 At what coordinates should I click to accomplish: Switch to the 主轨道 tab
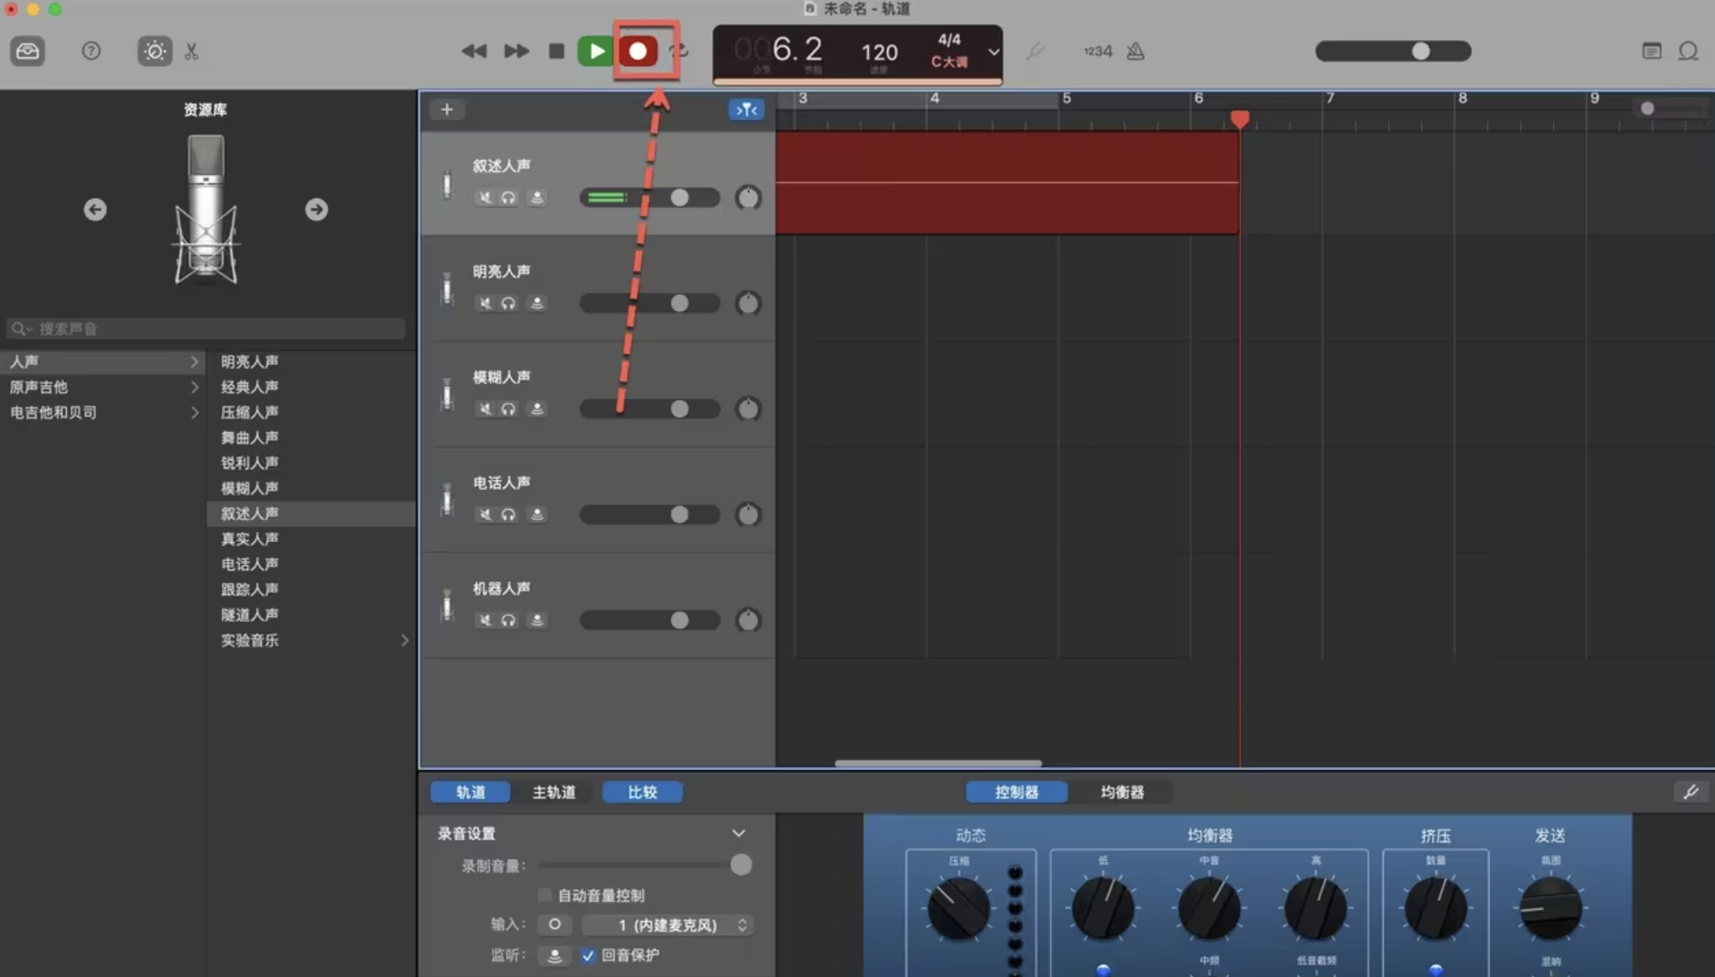point(553,792)
